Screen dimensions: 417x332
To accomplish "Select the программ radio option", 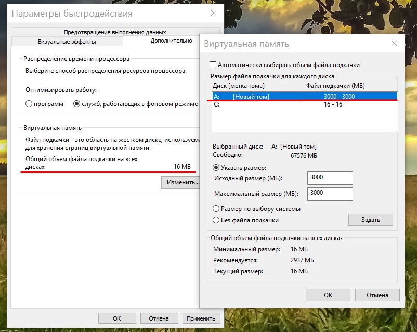I will point(29,104).
